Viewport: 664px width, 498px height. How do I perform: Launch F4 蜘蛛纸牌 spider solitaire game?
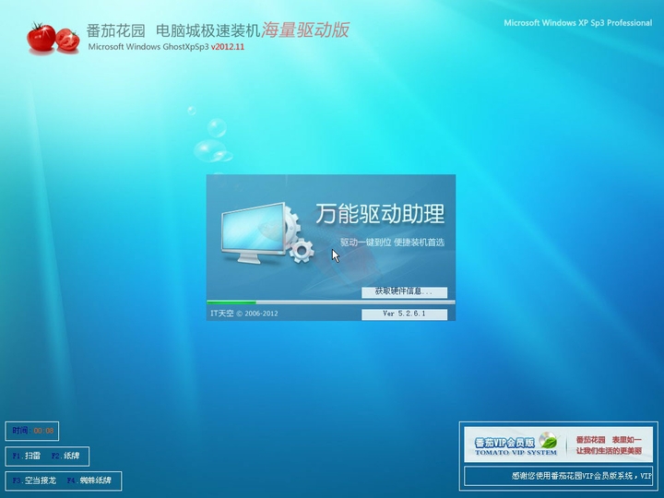92,480
